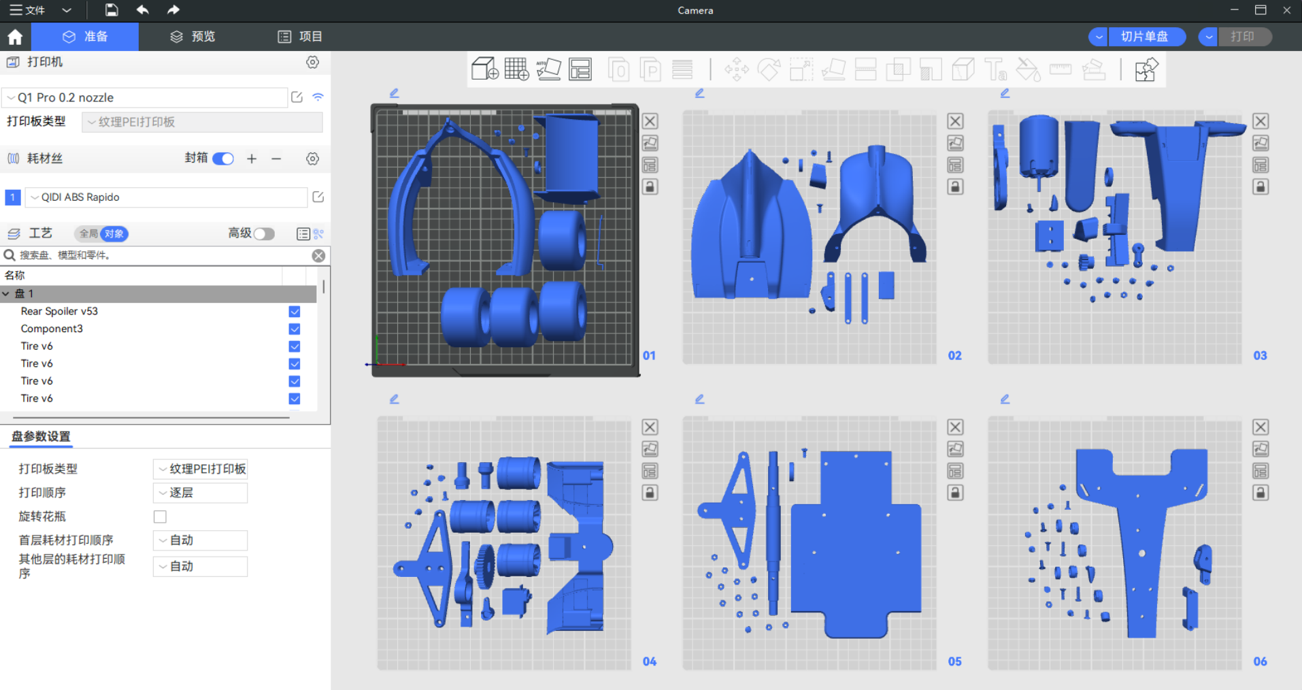This screenshot has width=1302, height=690.
Task: Switch to the 预览 preview tab
Action: click(x=193, y=37)
